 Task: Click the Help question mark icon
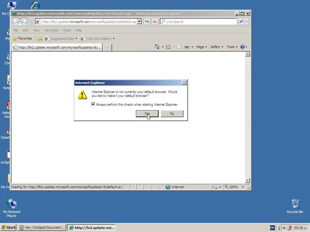[242, 47]
